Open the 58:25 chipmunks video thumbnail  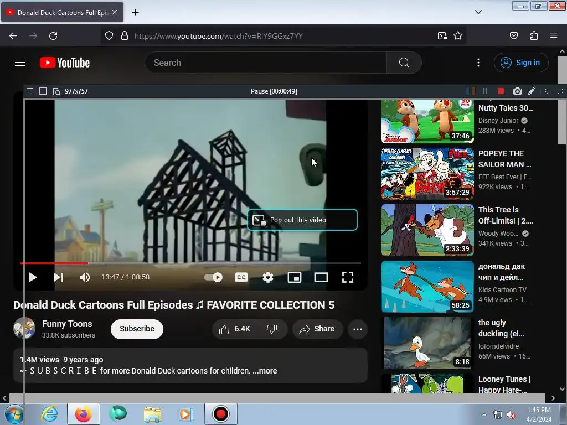(x=427, y=287)
